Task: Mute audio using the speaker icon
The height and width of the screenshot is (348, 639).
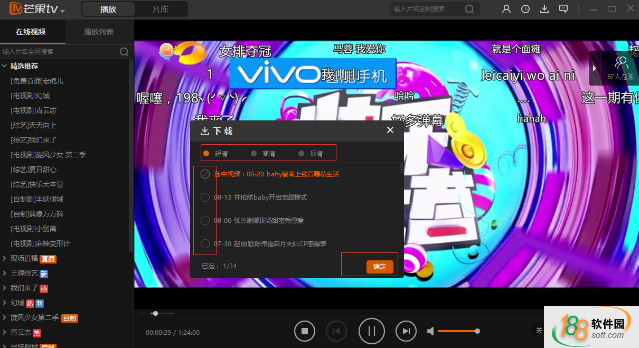Action: (x=431, y=331)
